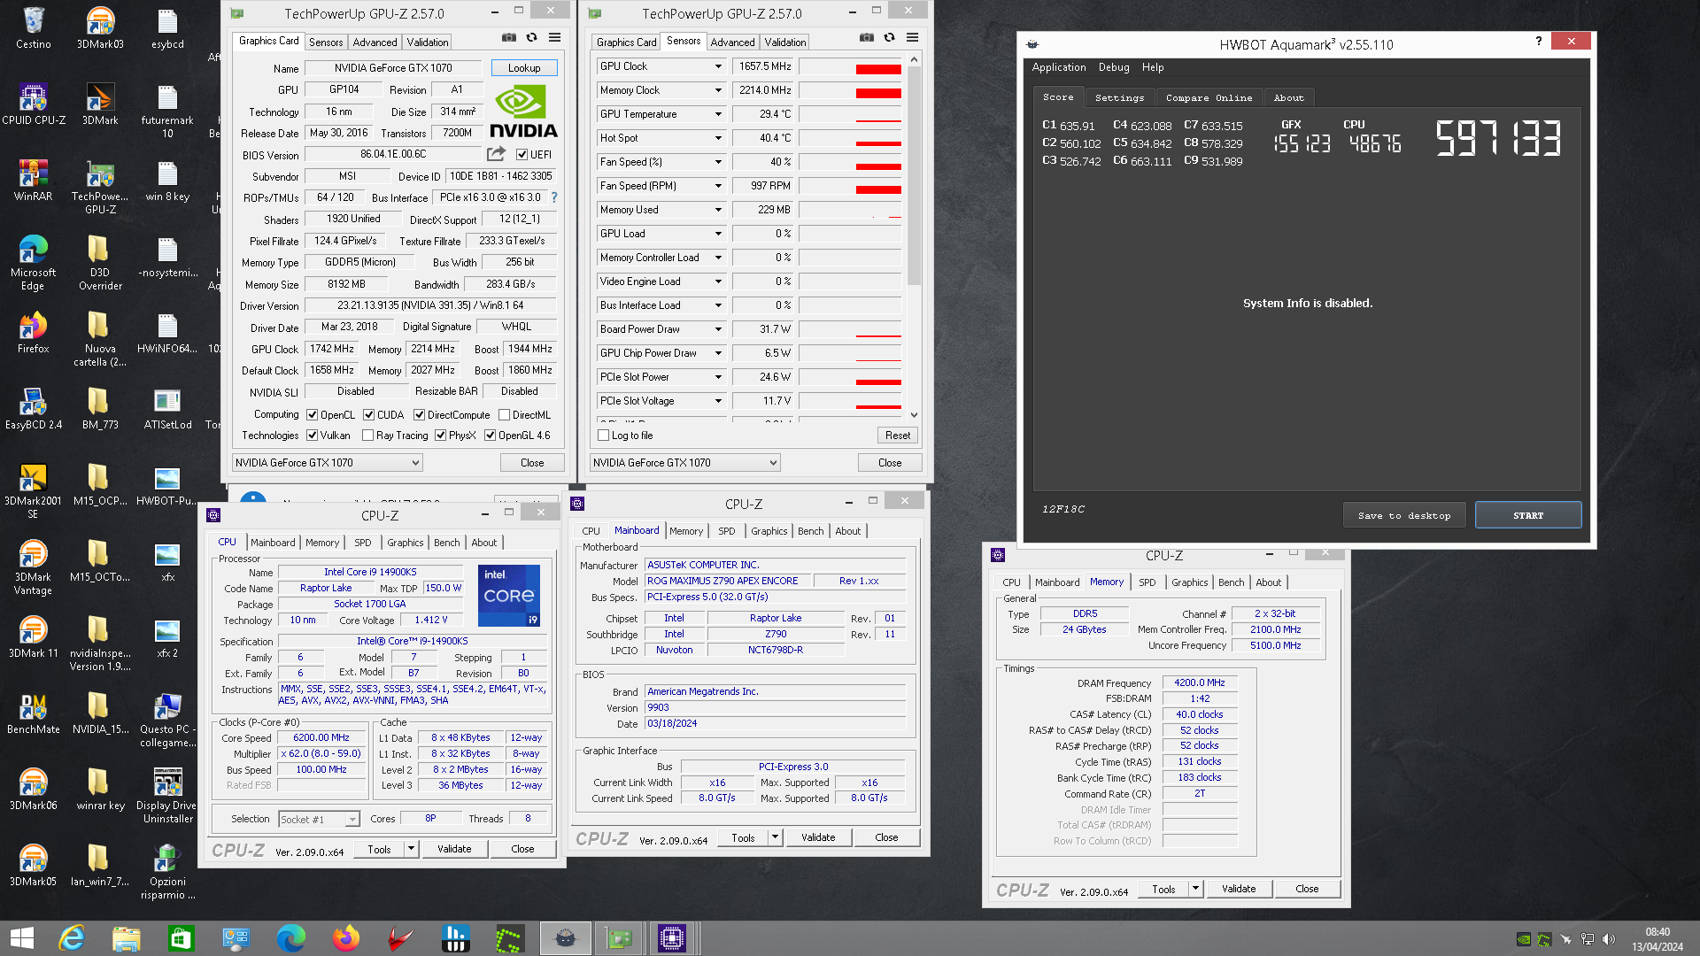Image resolution: width=1700 pixels, height=956 pixels.
Task: Click the GPU Clock sensor graph
Action: 850,66
